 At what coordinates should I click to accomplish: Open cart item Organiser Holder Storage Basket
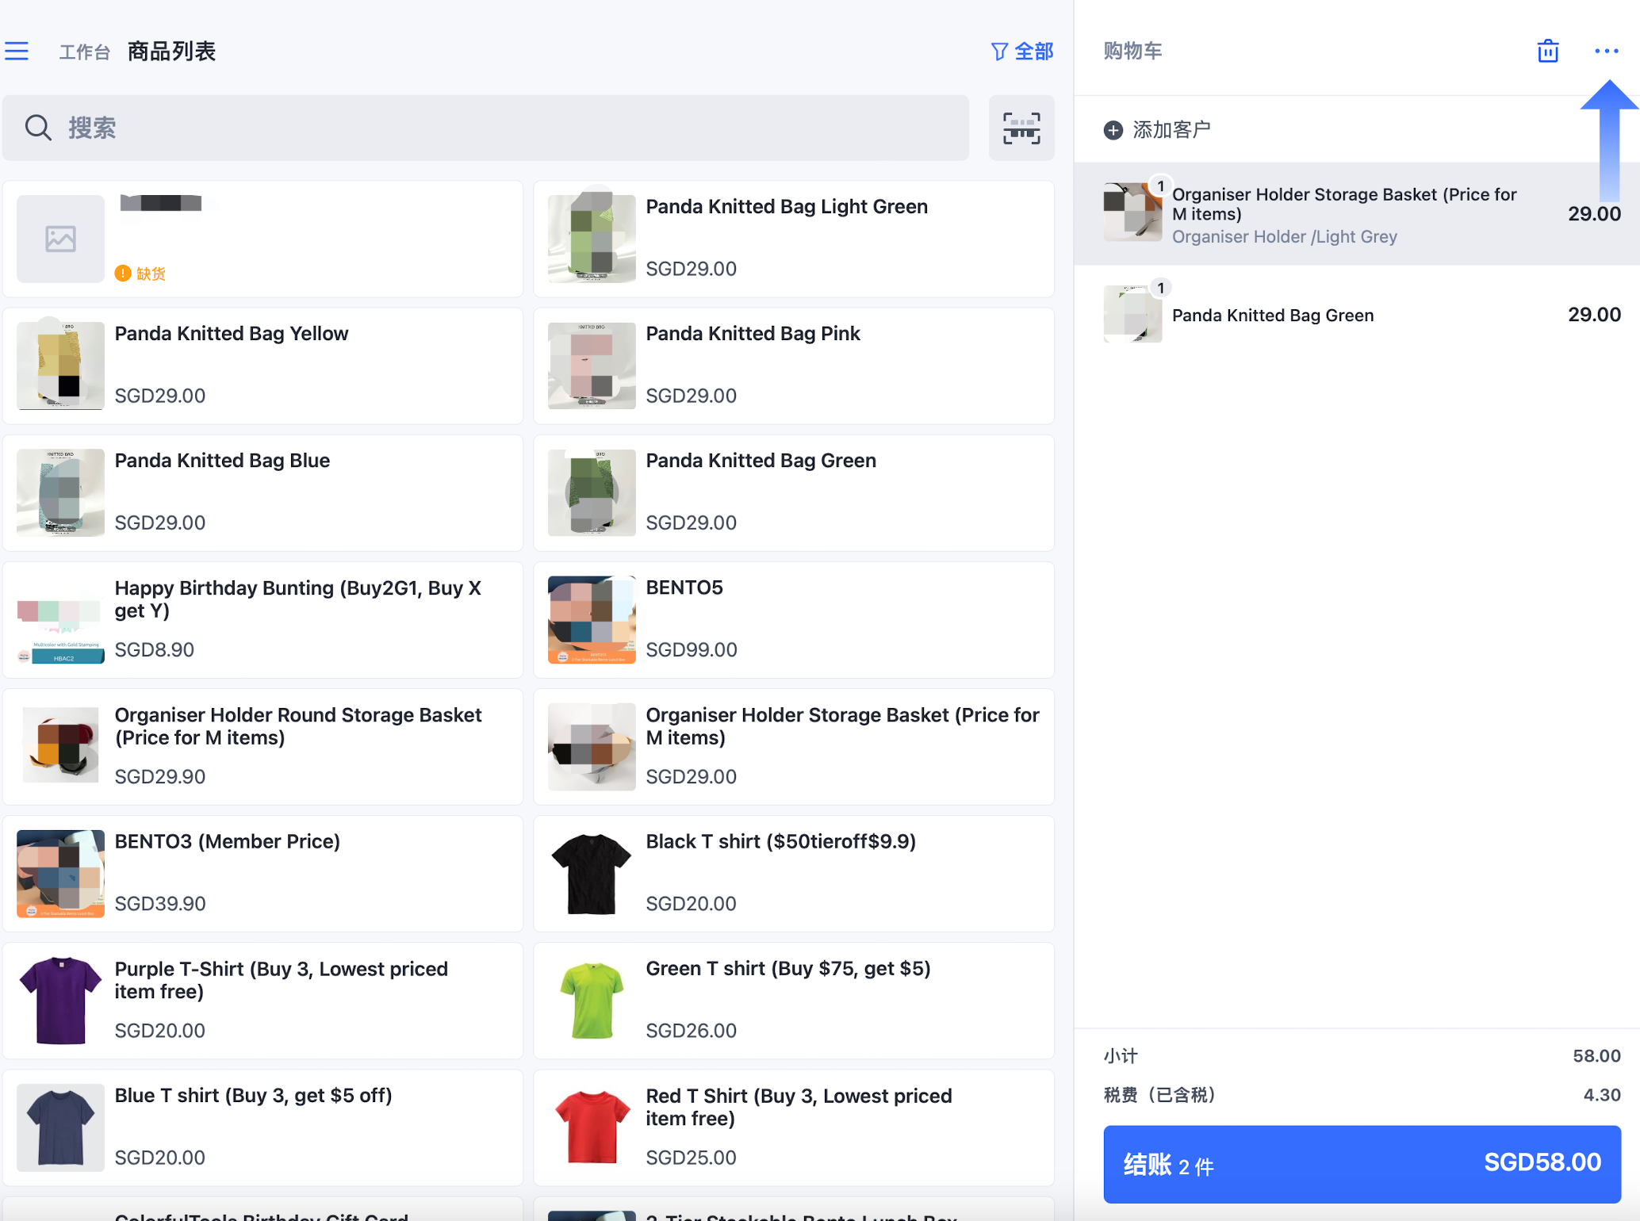[1357, 214]
